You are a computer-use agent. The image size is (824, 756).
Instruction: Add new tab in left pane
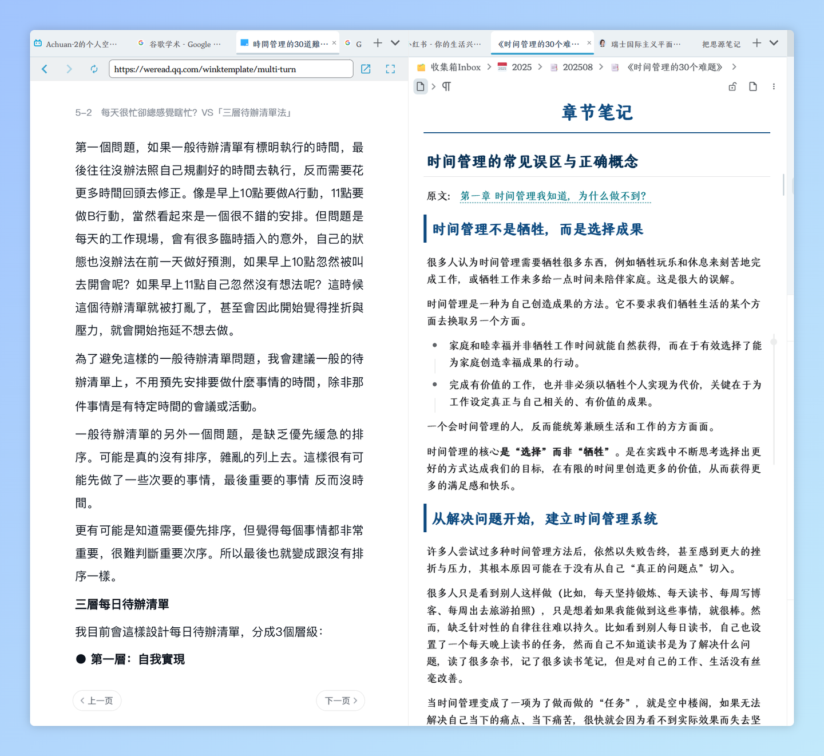tap(378, 43)
